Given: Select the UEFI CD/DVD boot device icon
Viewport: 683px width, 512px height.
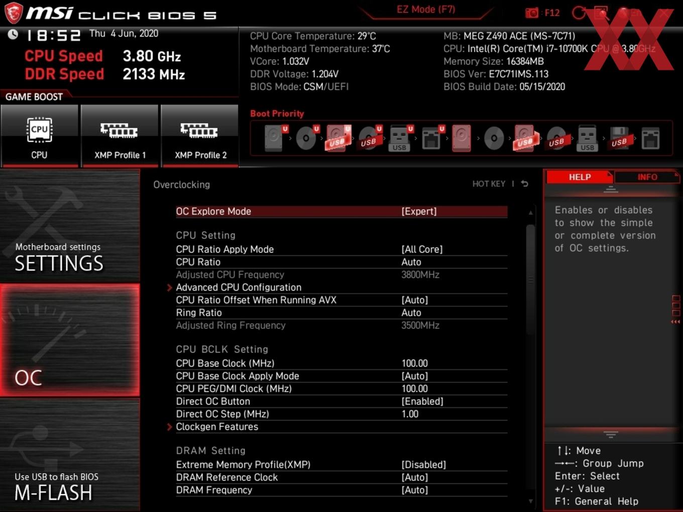Looking at the screenshot, I should (307, 138).
